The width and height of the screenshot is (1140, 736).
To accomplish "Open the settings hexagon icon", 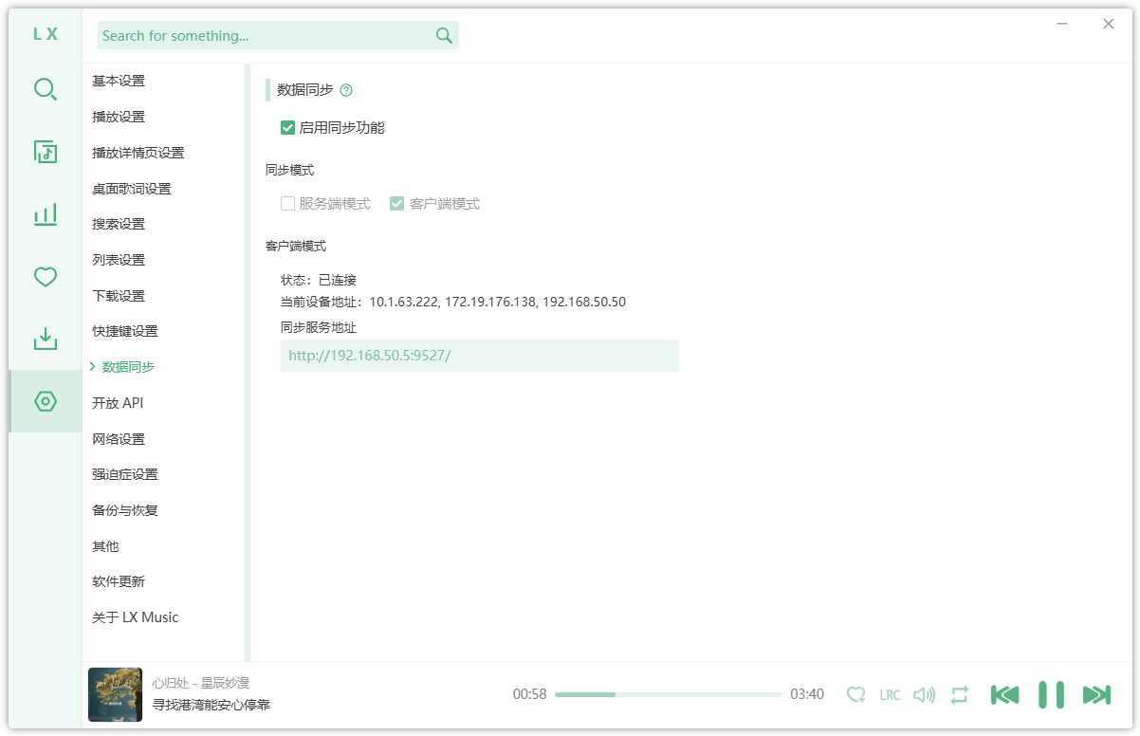I will pos(46,401).
